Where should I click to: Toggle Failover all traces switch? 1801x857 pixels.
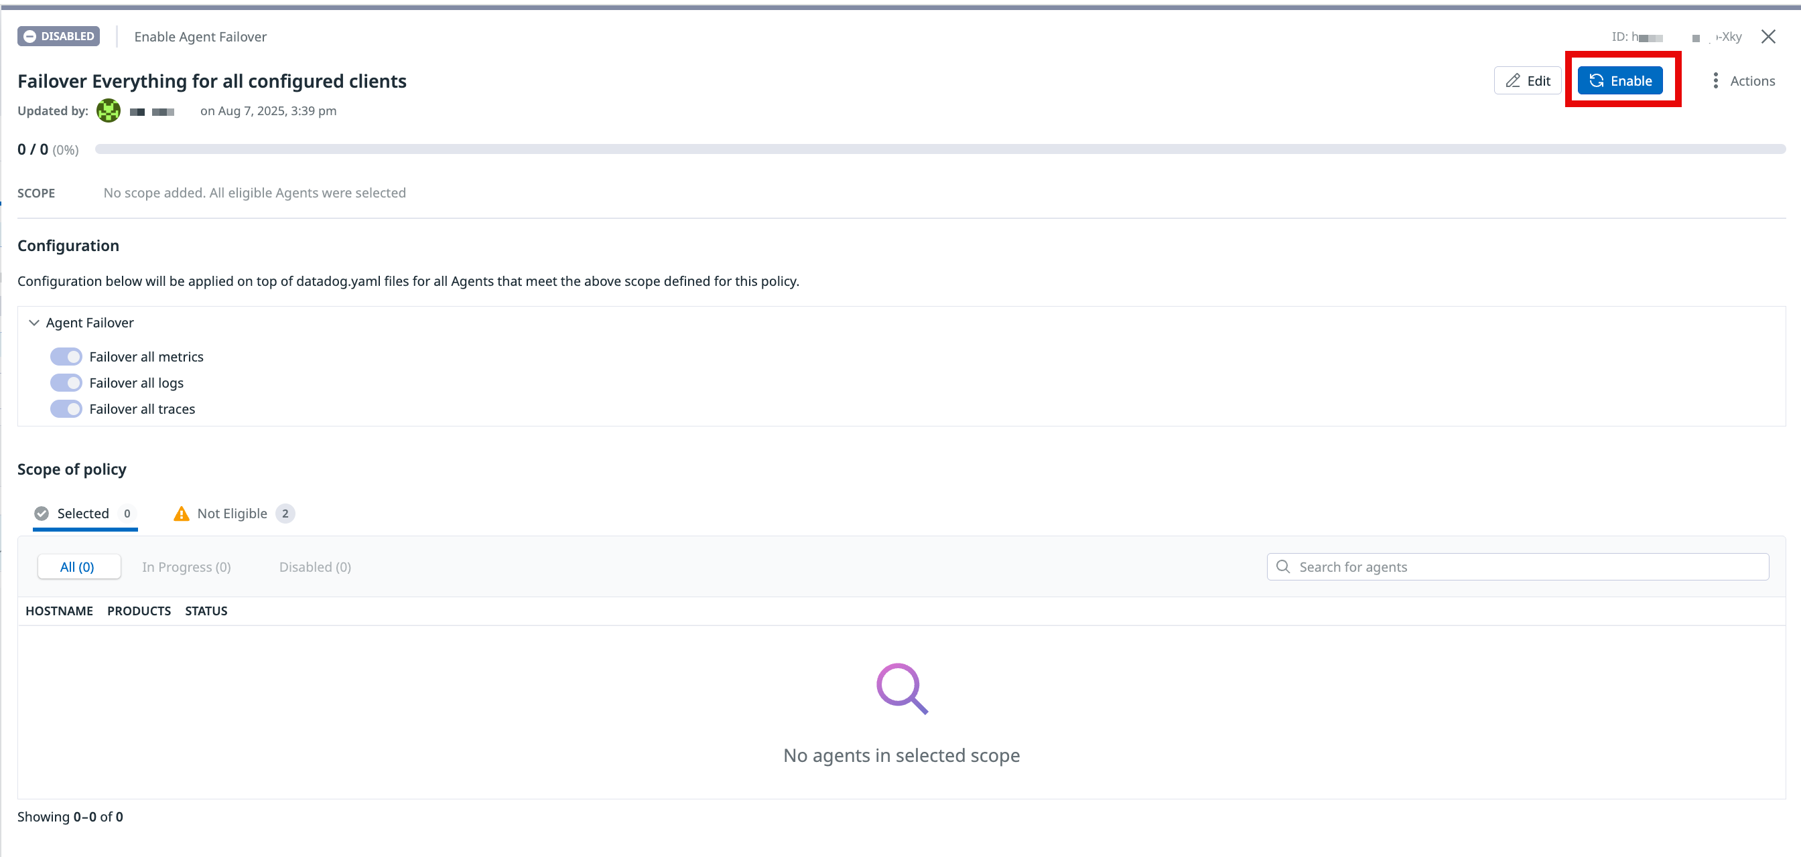pos(66,409)
